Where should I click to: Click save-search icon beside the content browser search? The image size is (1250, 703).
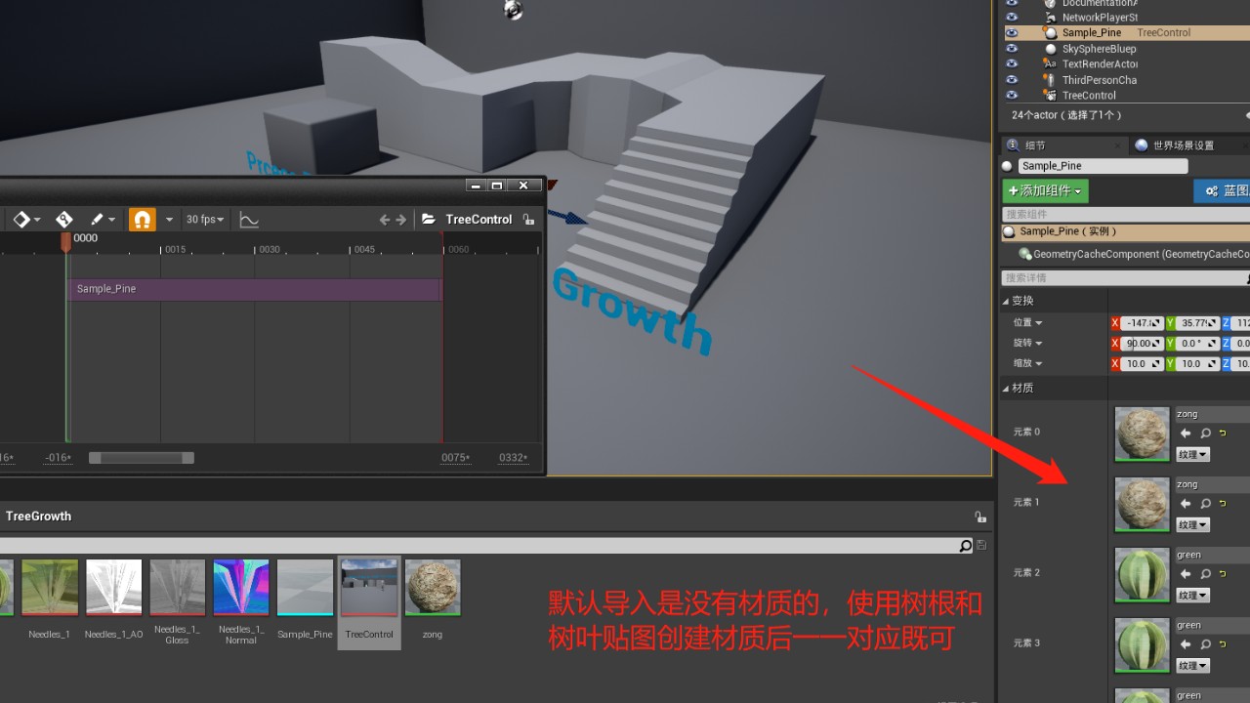(981, 546)
